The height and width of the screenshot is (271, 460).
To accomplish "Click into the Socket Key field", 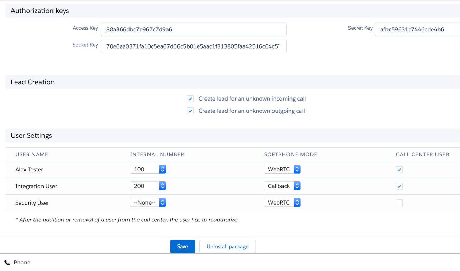I will (193, 46).
